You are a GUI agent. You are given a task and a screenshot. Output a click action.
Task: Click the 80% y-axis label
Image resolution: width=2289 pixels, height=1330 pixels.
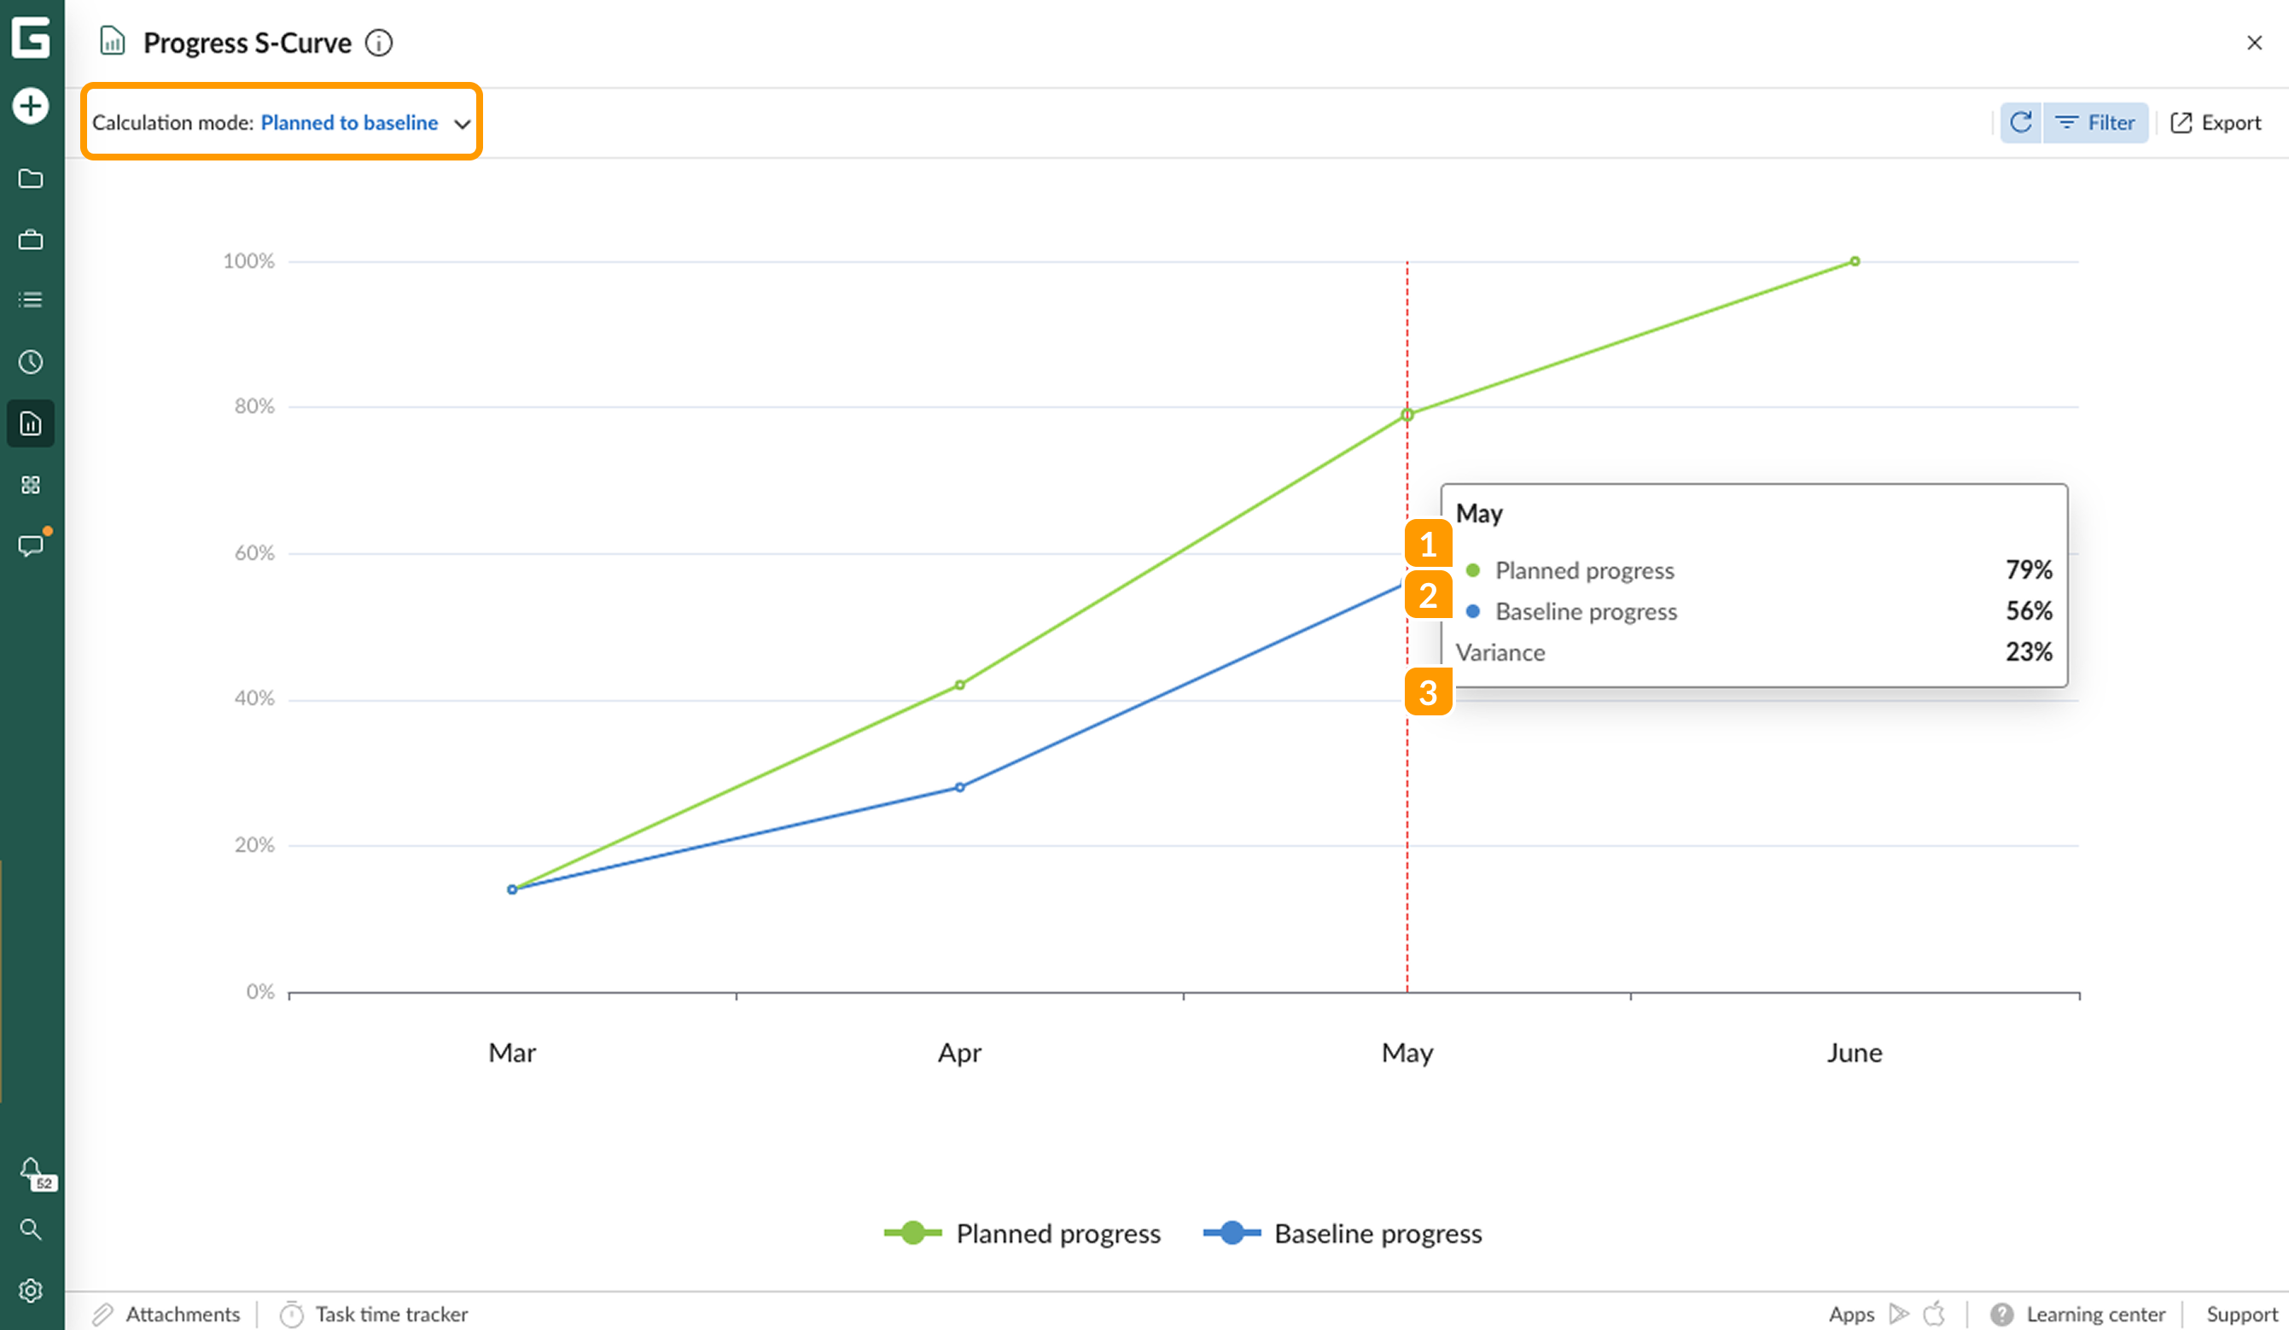click(x=254, y=406)
